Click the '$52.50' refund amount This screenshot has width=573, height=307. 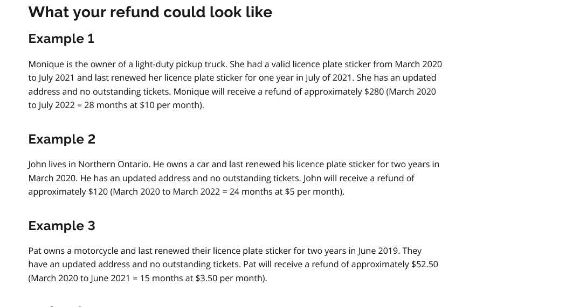(x=425, y=265)
